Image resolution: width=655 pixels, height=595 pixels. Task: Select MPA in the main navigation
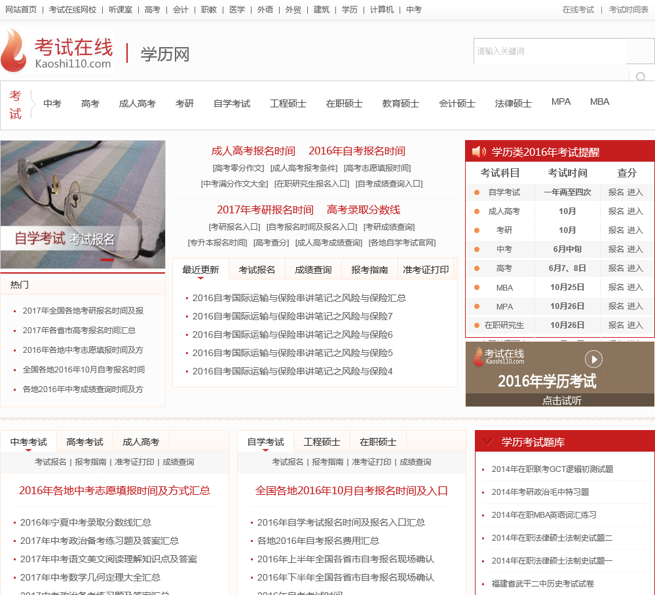tap(561, 102)
